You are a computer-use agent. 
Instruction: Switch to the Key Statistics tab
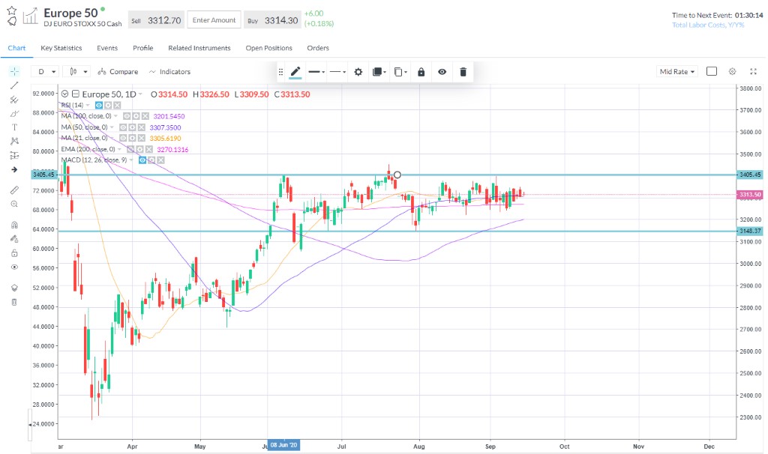[x=61, y=48]
